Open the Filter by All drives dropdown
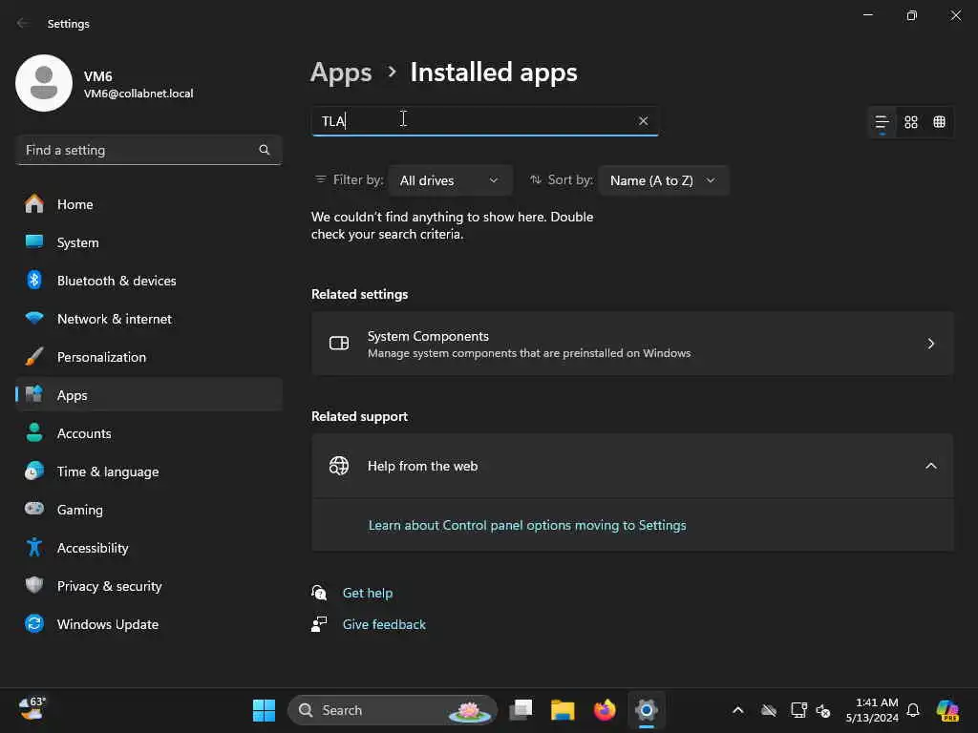978x733 pixels. click(450, 180)
